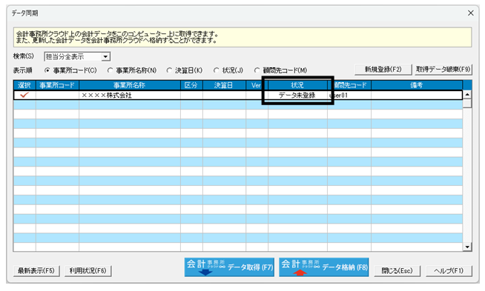The image size is (485, 291).
Task: Click the 区分 column header
Action: pyautogui.click(x=191, y=85)
